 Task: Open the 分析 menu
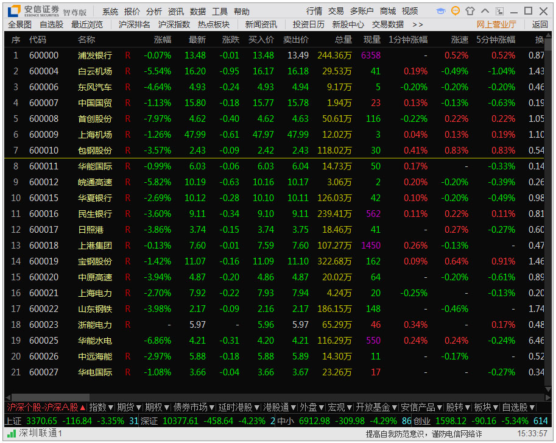click(x=154, y=12)
